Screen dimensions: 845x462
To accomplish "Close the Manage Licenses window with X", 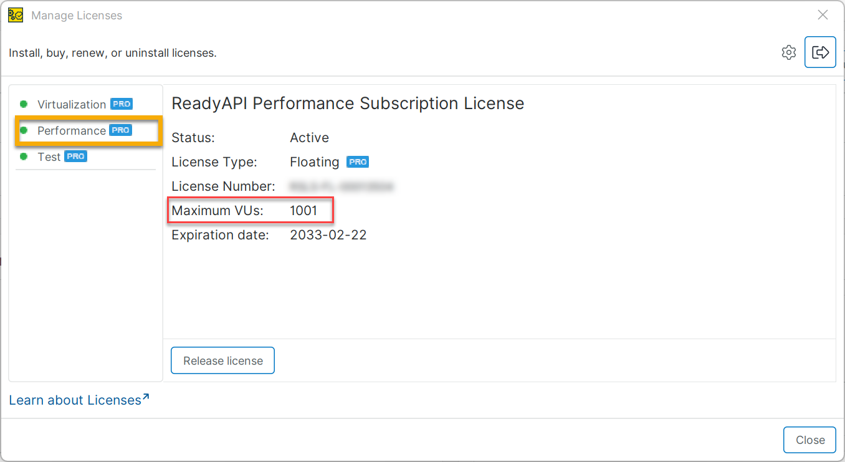I will coord(823,15).
